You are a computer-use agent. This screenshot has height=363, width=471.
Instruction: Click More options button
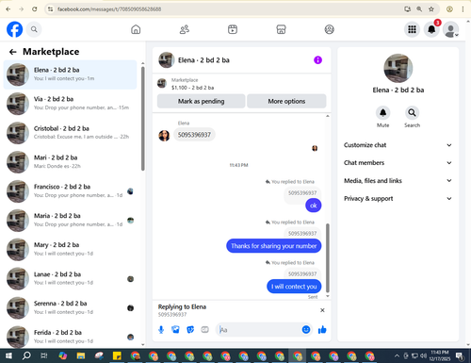286,101
